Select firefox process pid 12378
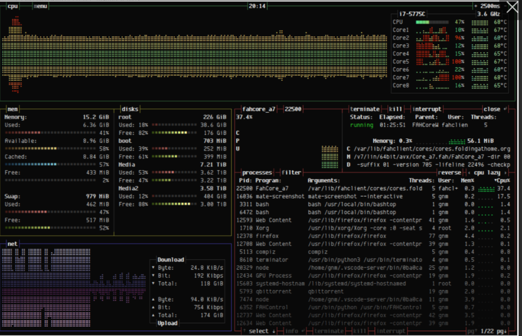The image size is (522, 336). [x=373, y=236]
